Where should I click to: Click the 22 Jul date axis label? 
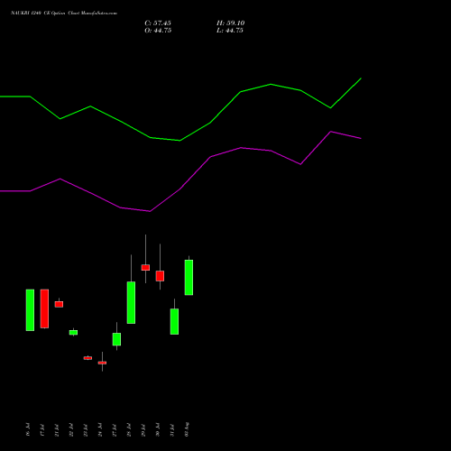pyautogui.click(x=71, y=429)
